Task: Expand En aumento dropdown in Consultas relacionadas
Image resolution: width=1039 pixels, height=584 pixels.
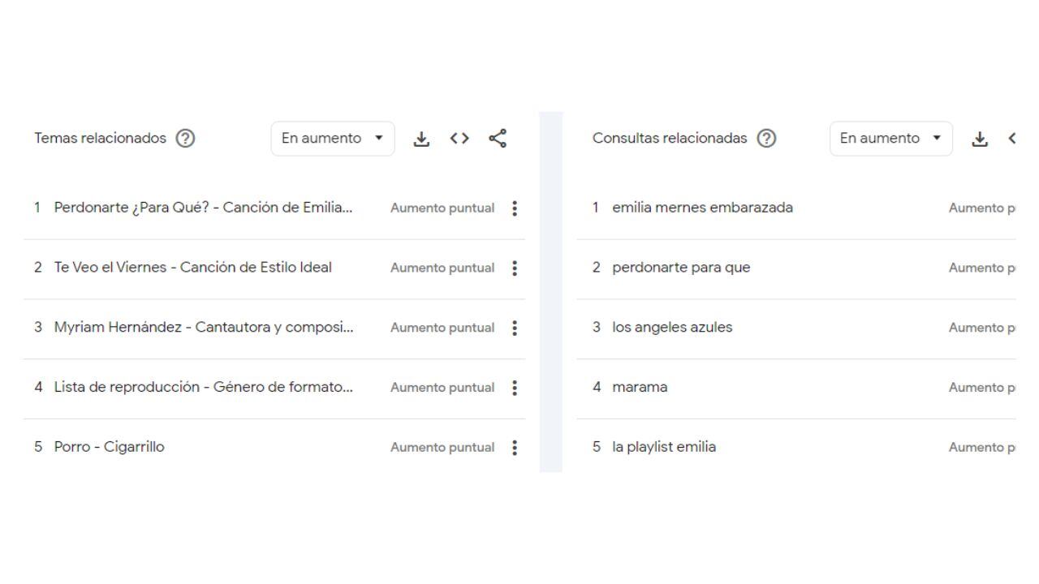Action: point(890,139)
